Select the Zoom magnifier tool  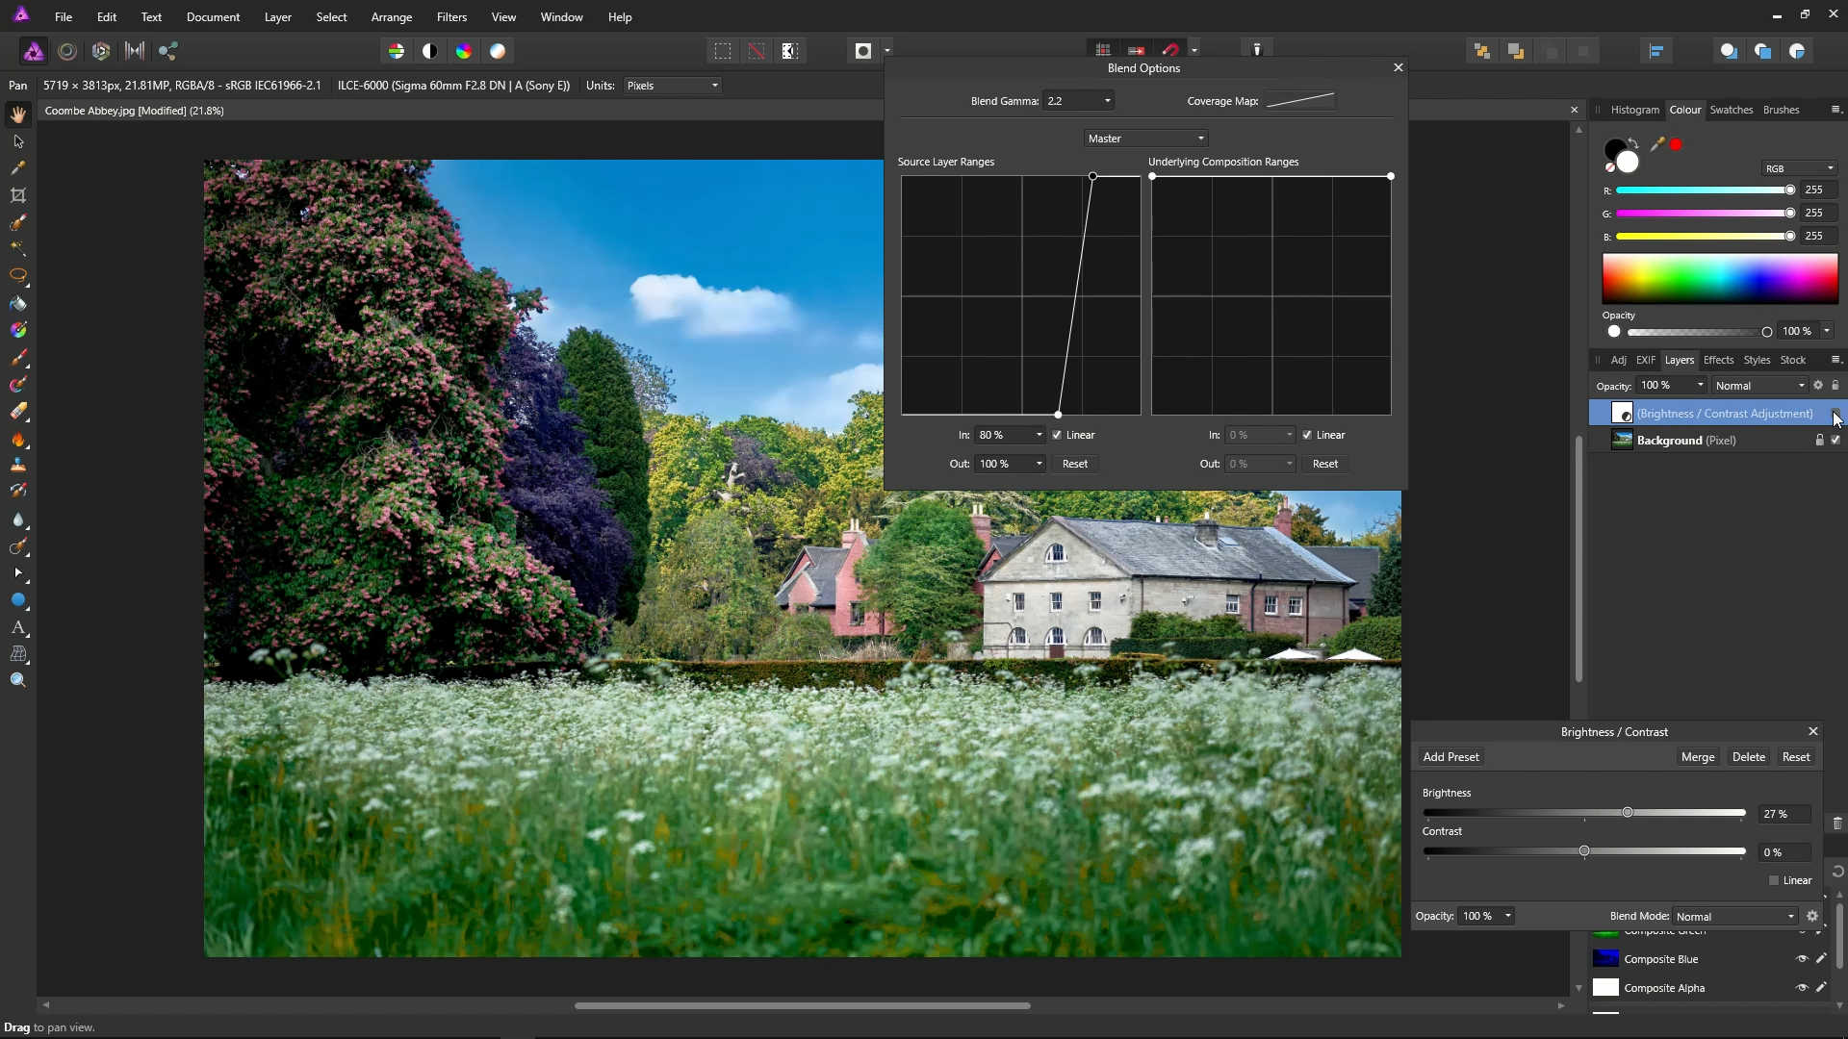[x=18, y=680]
